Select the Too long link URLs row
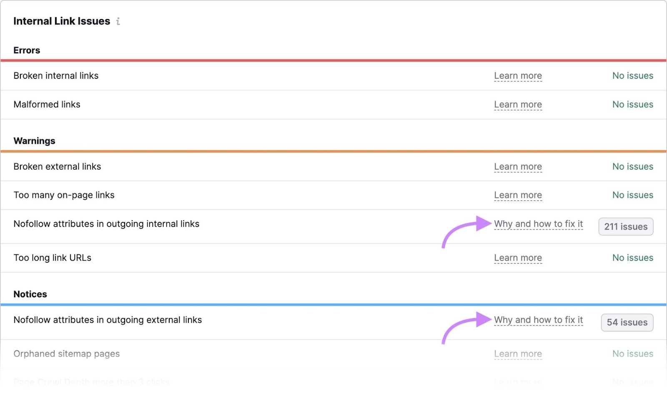 [52, 258]
